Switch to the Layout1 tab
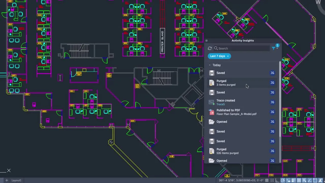 tap(17, 180)
